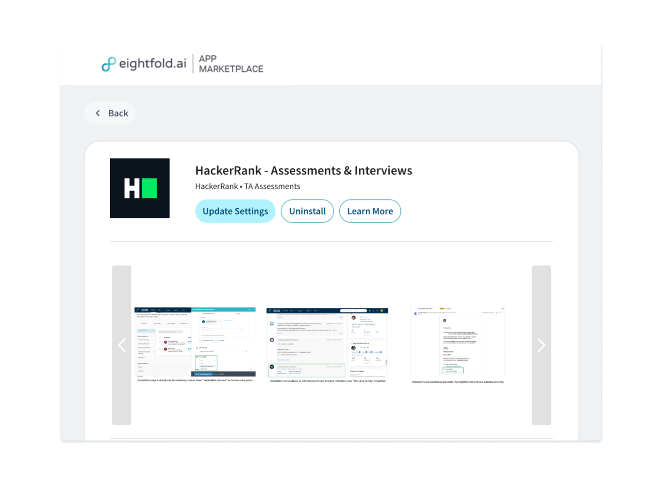
Task: Uninstall the HackerRank app
Action: tap(307, 211)
